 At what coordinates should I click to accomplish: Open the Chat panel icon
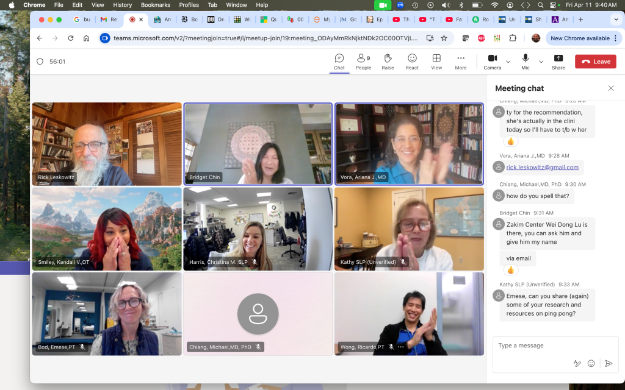[339, 61]
